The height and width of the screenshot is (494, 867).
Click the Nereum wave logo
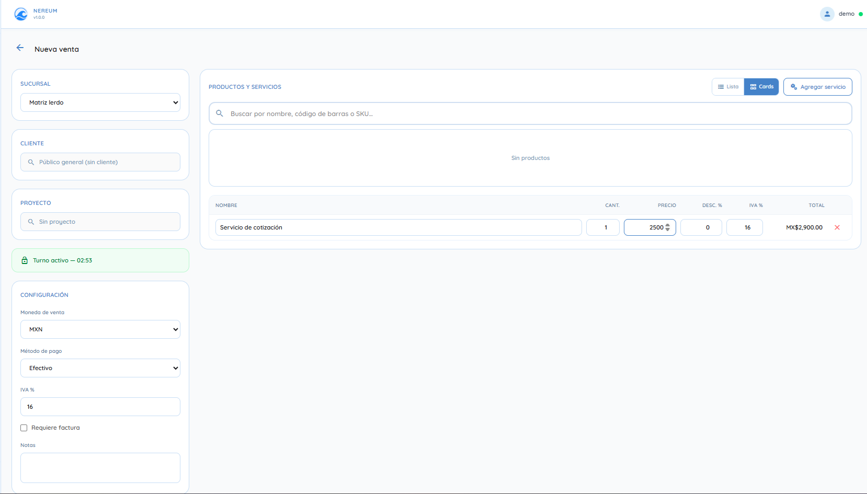(21, 14)
